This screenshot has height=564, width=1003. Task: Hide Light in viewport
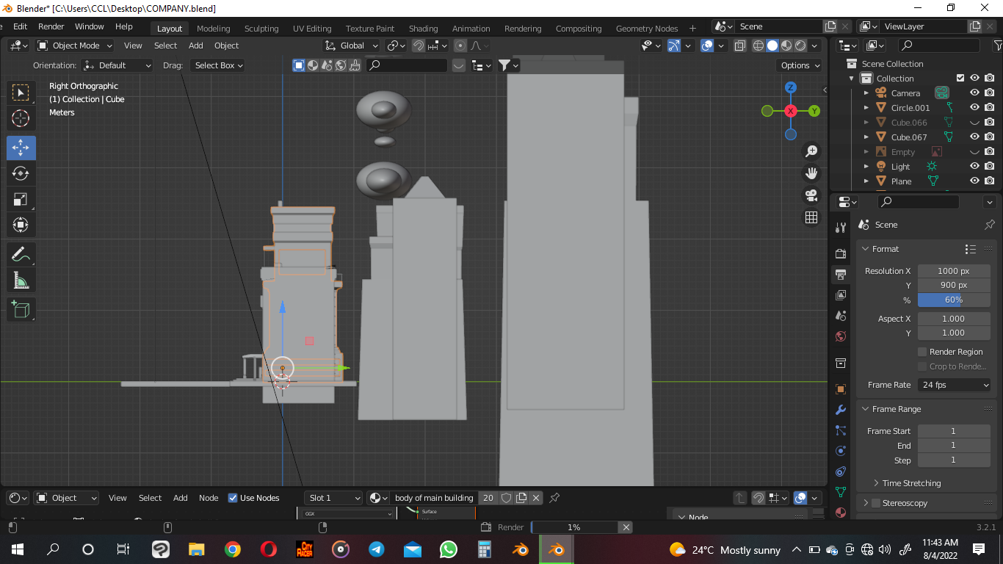(974, 167)
